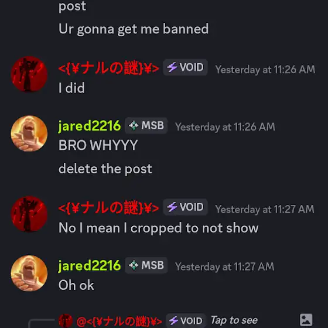This screenshot has height=328, width=328.
Task: Tap the MSB tag above "Oh ok"
Action: pyautogui.click(x=146, y=265)
